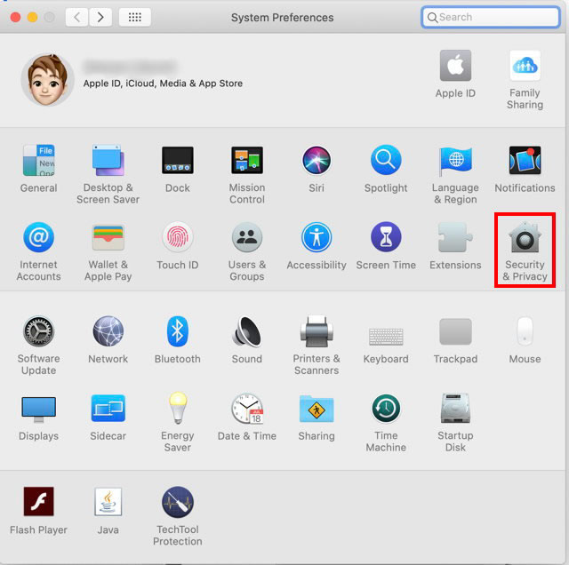Click the Search field
The height and width of the screenshot is (565, 569).
[x=490, y=17]
